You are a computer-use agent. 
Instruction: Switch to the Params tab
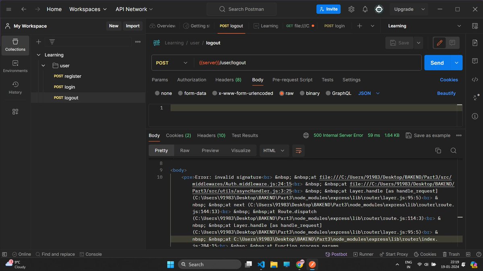click(x=160, y=79)
